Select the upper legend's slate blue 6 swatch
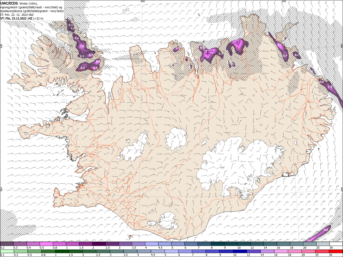 tap(191, 244)
